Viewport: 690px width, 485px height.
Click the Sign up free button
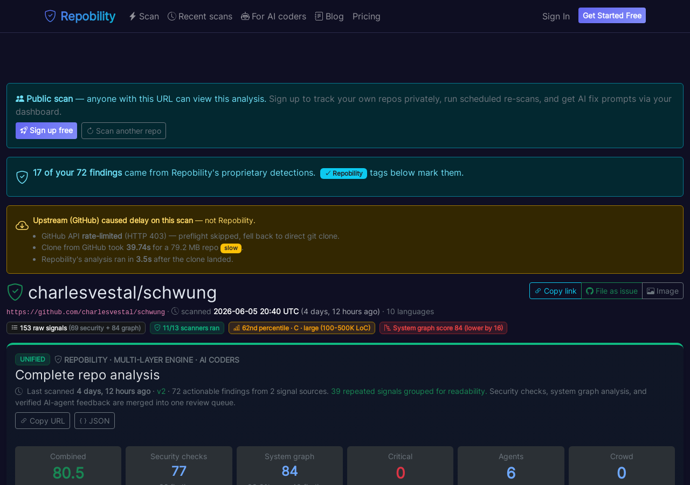click(x=46, y=130)
